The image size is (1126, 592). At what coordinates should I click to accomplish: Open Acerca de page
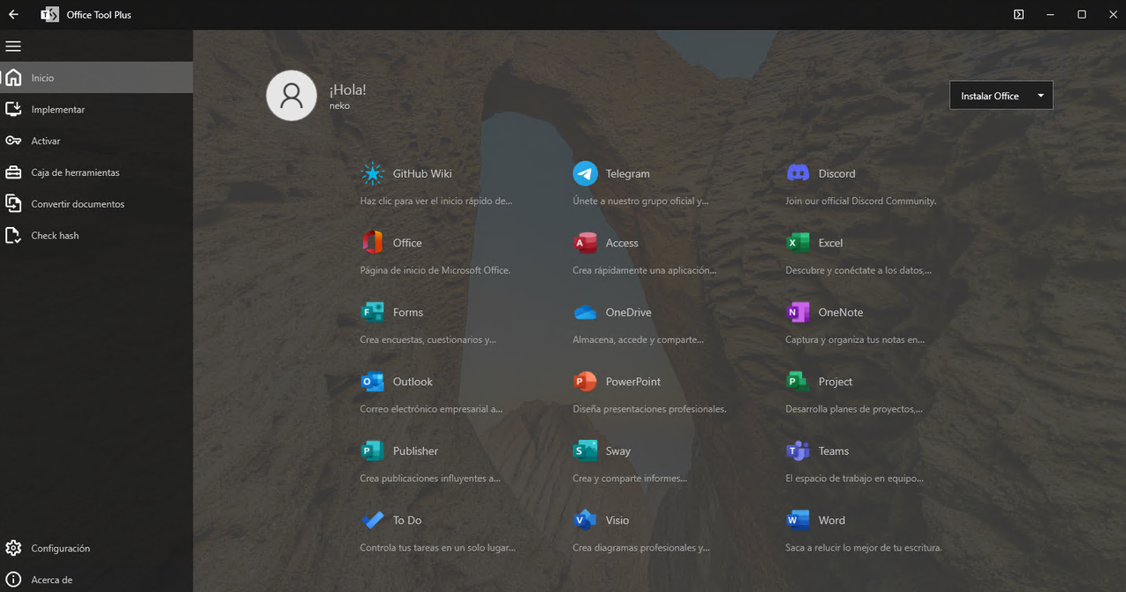97,580
